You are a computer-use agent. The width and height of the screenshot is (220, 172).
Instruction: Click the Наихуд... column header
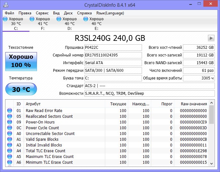140,104
